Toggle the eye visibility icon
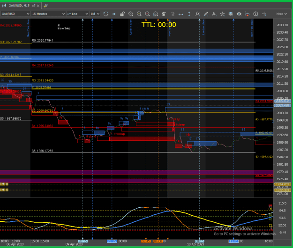293x248 pixels. 239,14
